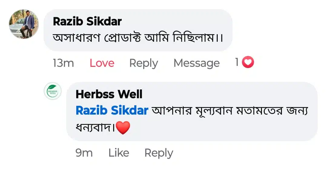
Task: Open the 13m comment timestamp
Action: click(63, 63)
